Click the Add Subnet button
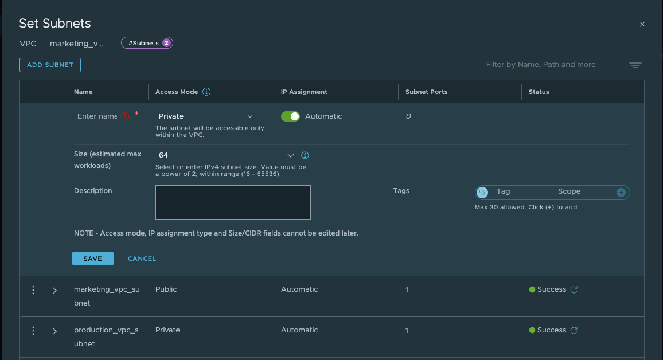This screenshot has height=360, width=663. [50, 65]
